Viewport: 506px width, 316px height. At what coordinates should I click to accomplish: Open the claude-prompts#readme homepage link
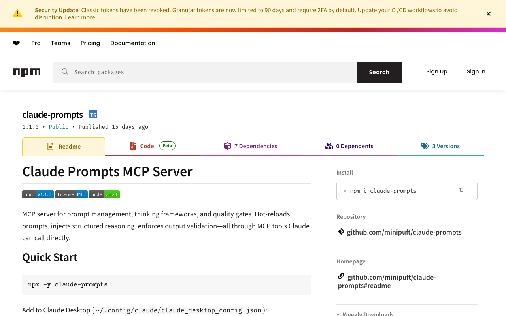[x=387, y=281]
